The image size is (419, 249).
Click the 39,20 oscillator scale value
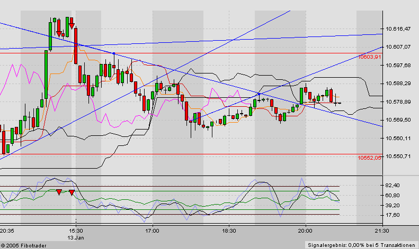point(393,206)
